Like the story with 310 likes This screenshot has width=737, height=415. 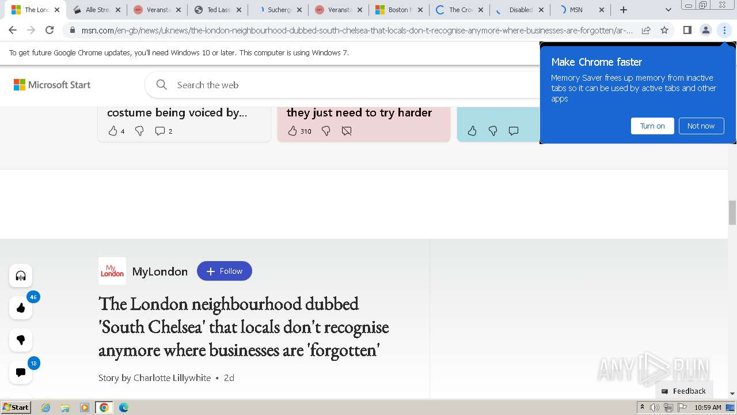point(299,131)
